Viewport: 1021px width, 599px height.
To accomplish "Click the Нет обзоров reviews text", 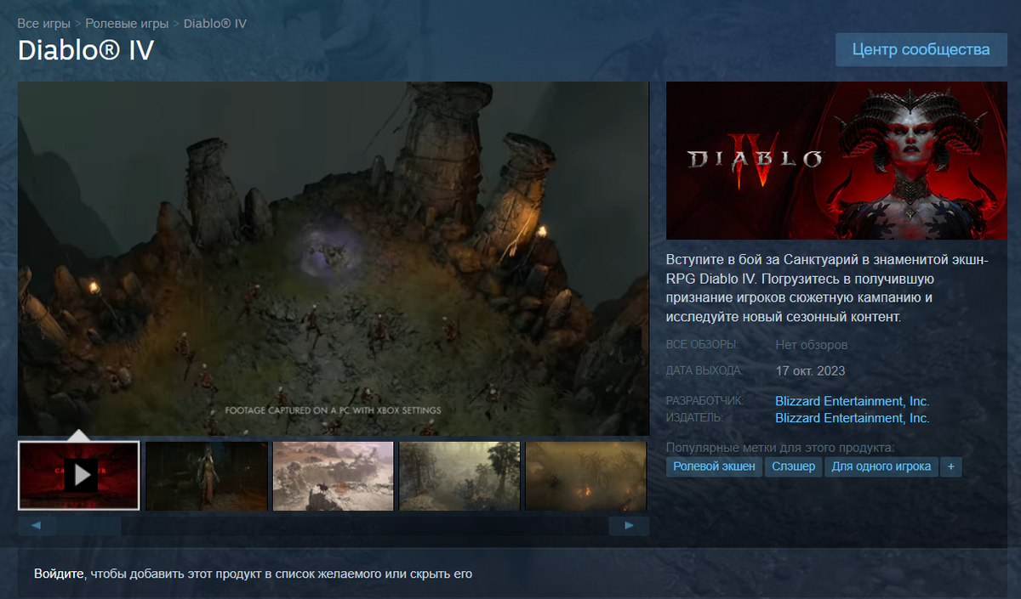I will tap(812, 345).
